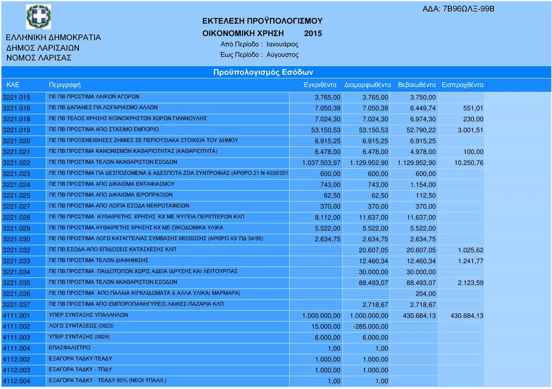This screenshot has width=552, height=389.
Task: Click collected amount 1.025,62
Action: [x=470, y=251]
